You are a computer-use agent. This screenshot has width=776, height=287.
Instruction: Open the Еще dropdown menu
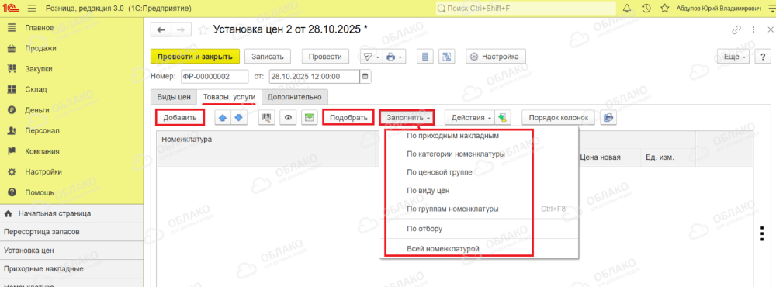tap(734, 57)
